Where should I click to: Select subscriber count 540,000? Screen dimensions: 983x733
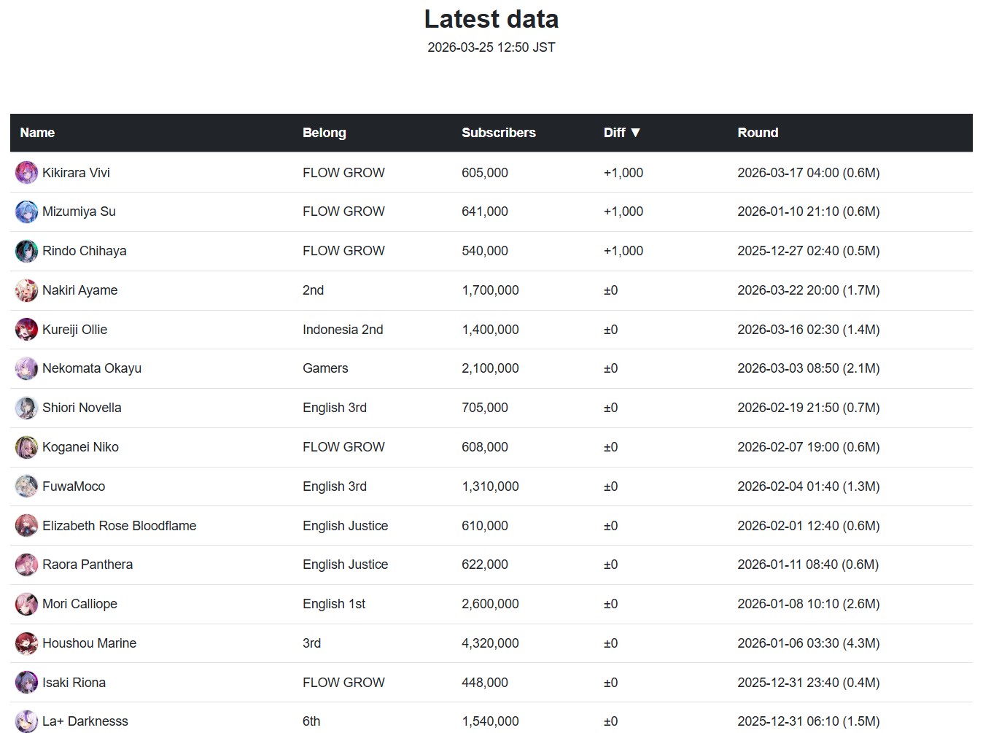(x=485, y=251)
